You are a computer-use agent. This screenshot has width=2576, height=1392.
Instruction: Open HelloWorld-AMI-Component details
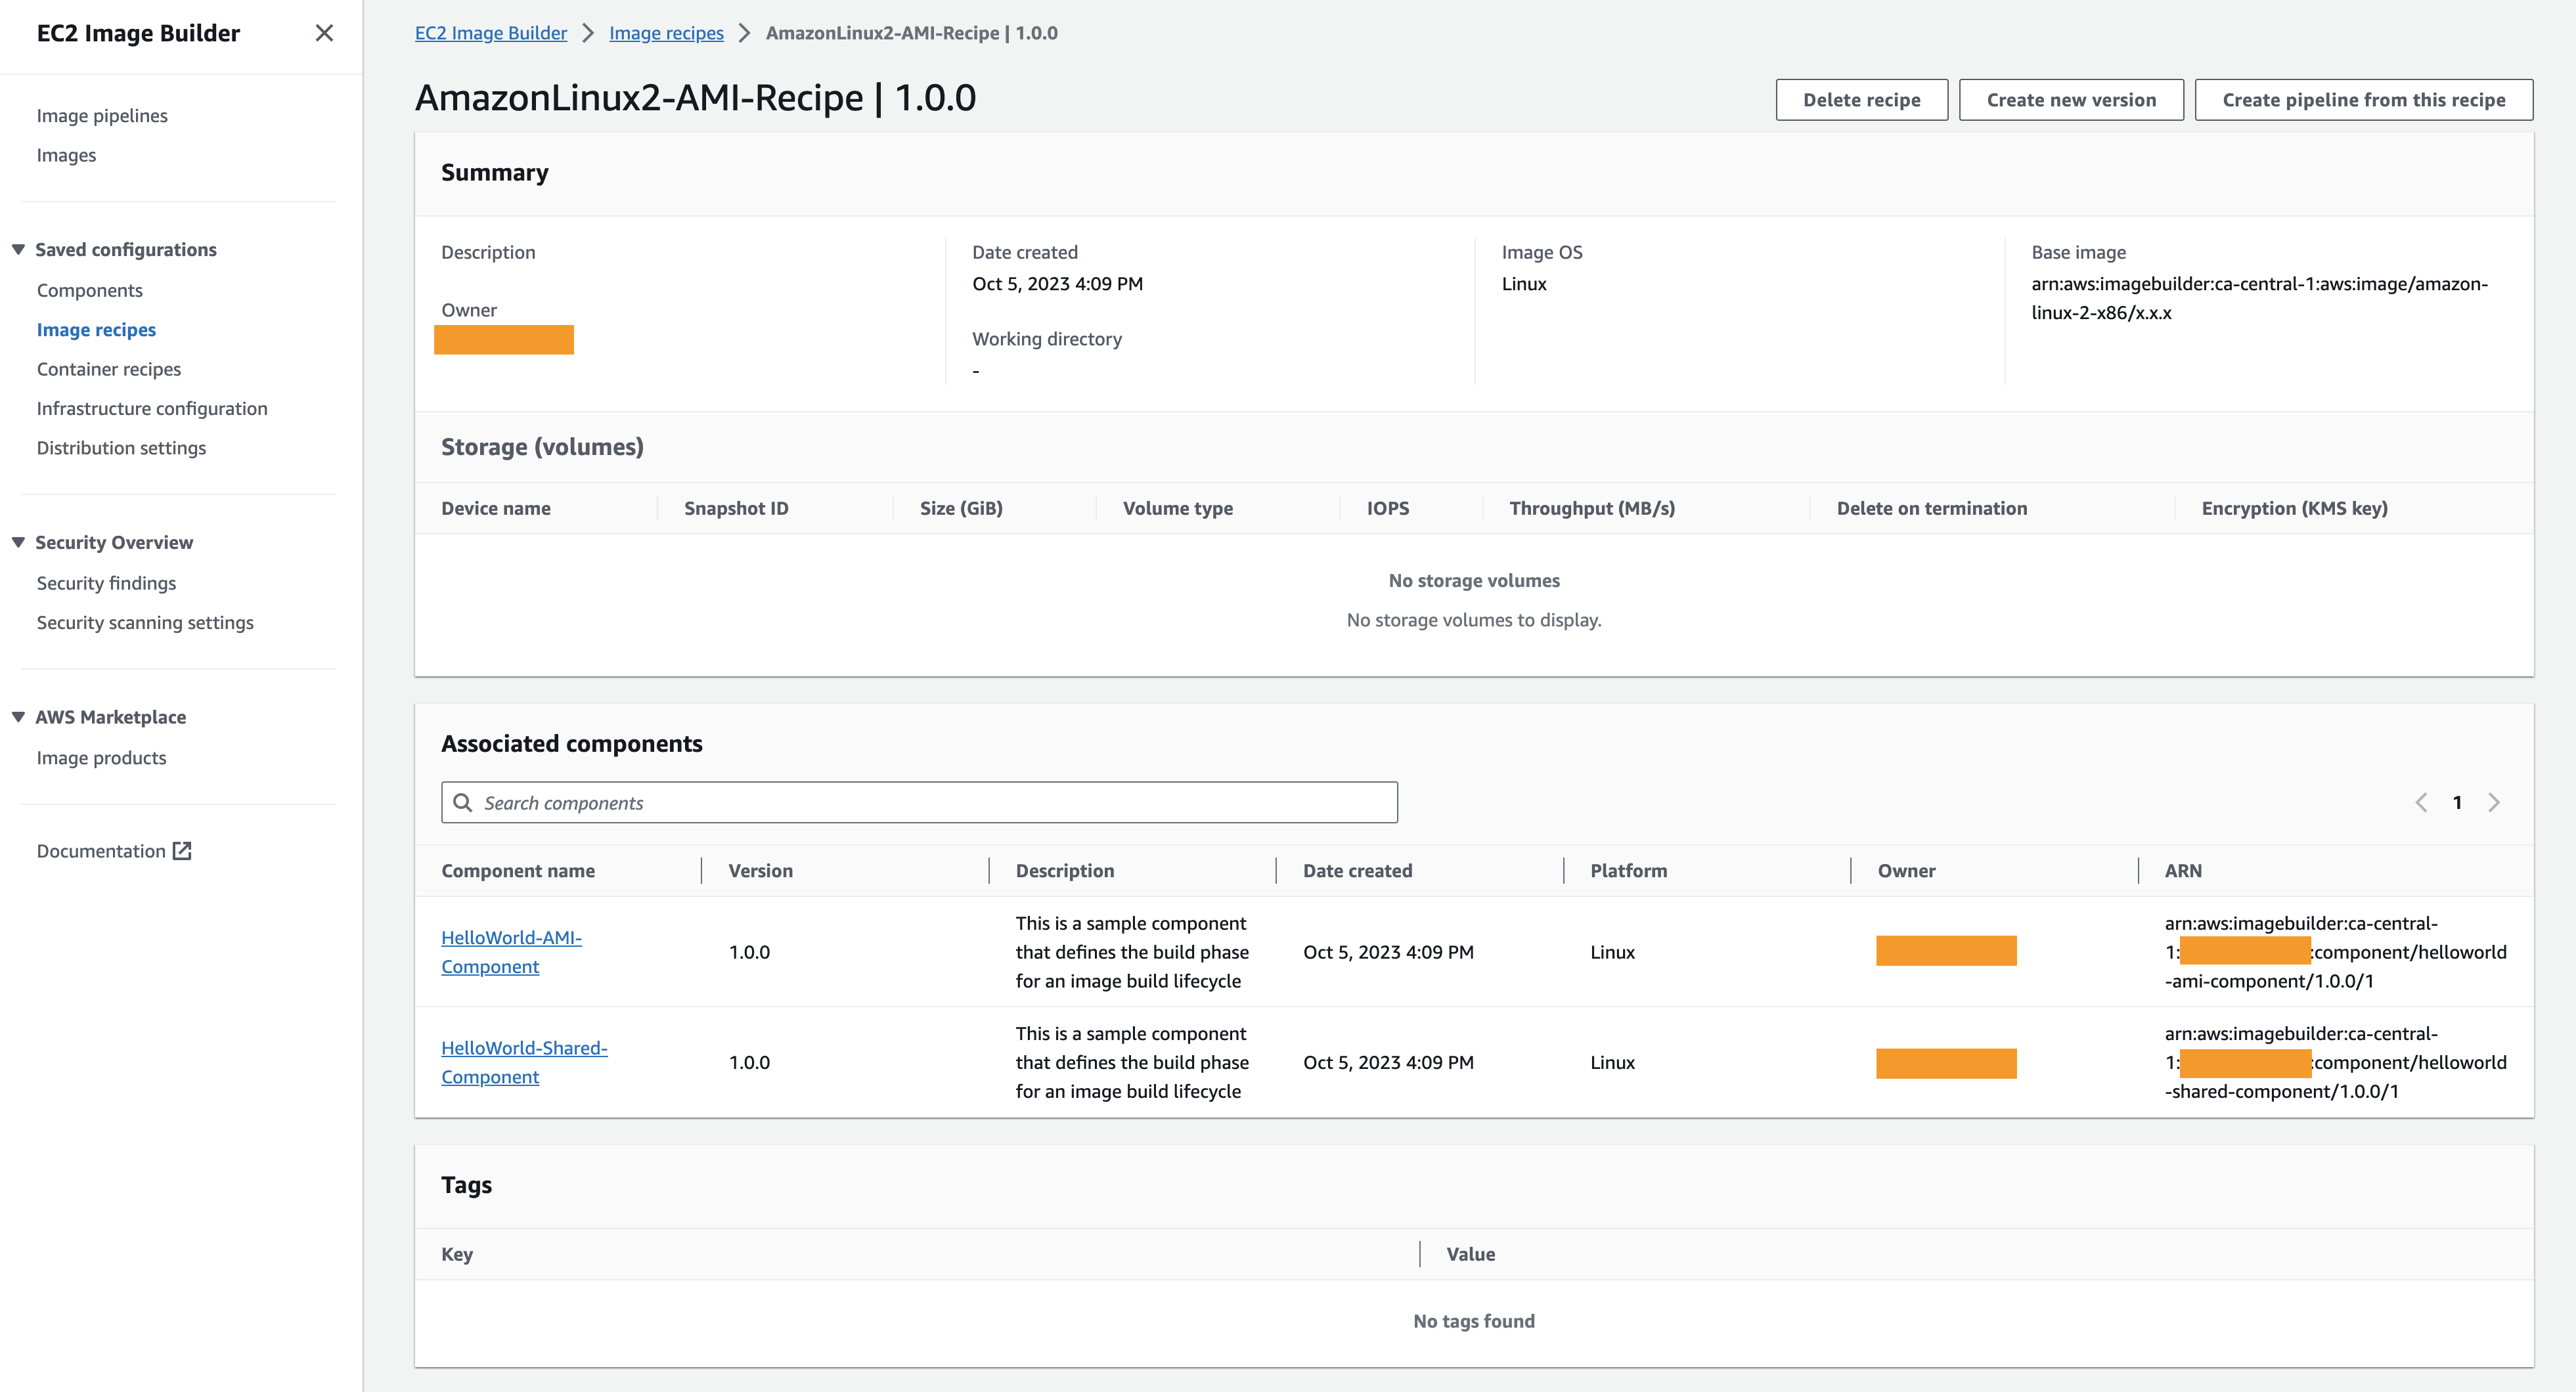pos(512,951)
